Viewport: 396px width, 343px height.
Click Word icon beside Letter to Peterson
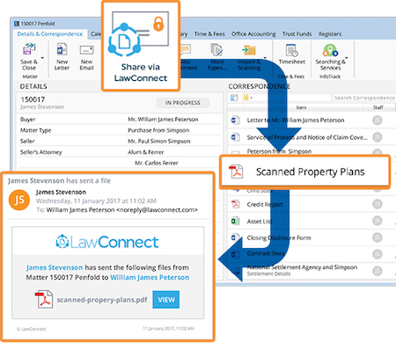click(236, 120)
